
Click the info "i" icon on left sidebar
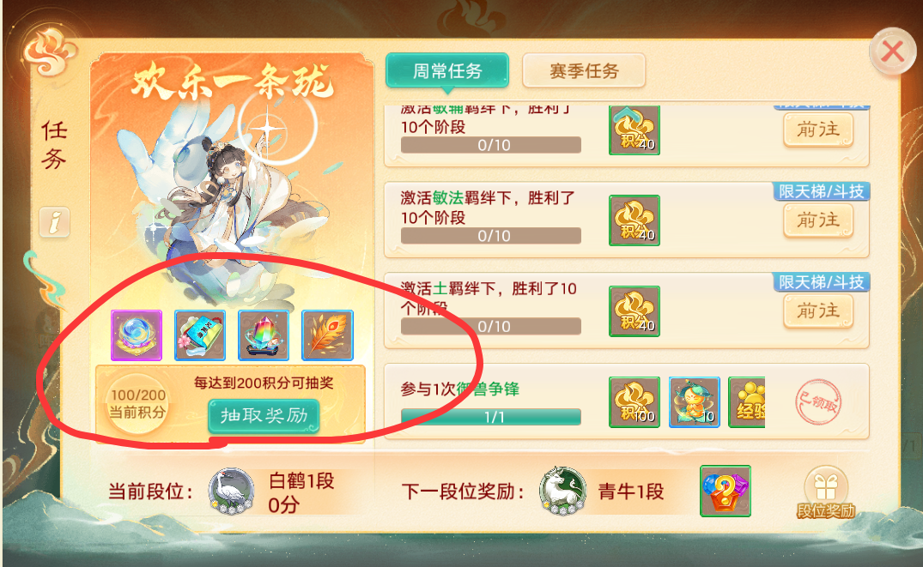point(54,222)
